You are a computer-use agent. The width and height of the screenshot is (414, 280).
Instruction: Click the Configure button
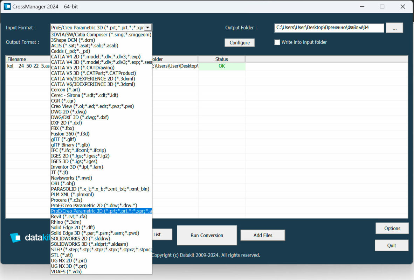click(240, 42)
